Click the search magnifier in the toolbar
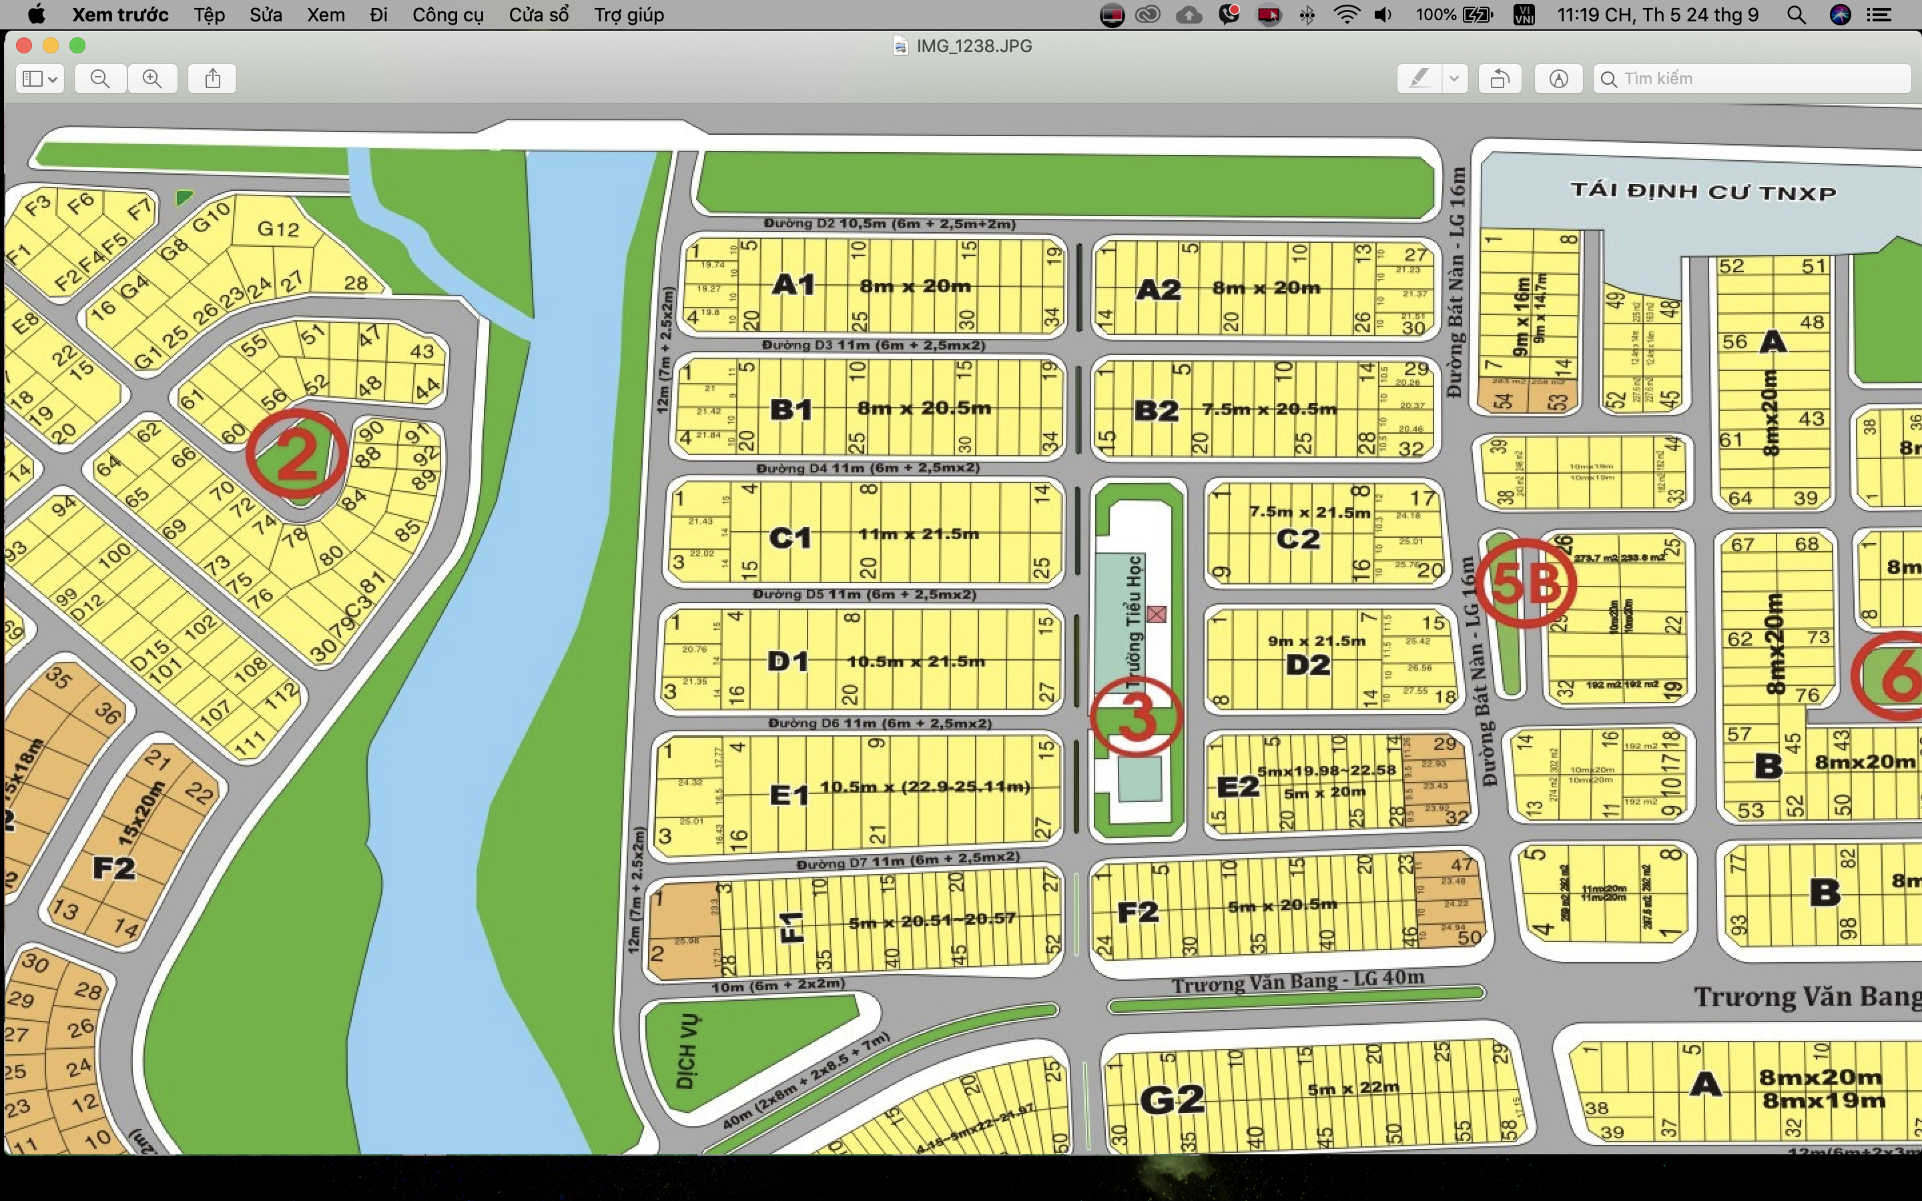1922x1201 pixels. (1608, 79)
